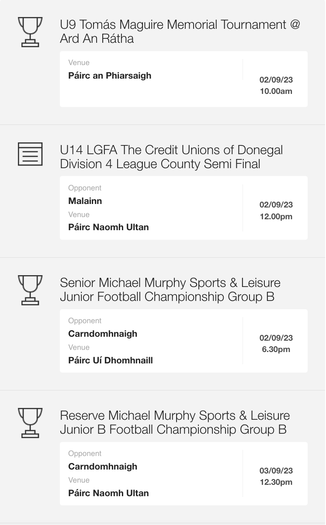326x525 pixels.
Task: Select the Páirc an Phiarsaigh venue name
Action: click(x=110, y=76)
